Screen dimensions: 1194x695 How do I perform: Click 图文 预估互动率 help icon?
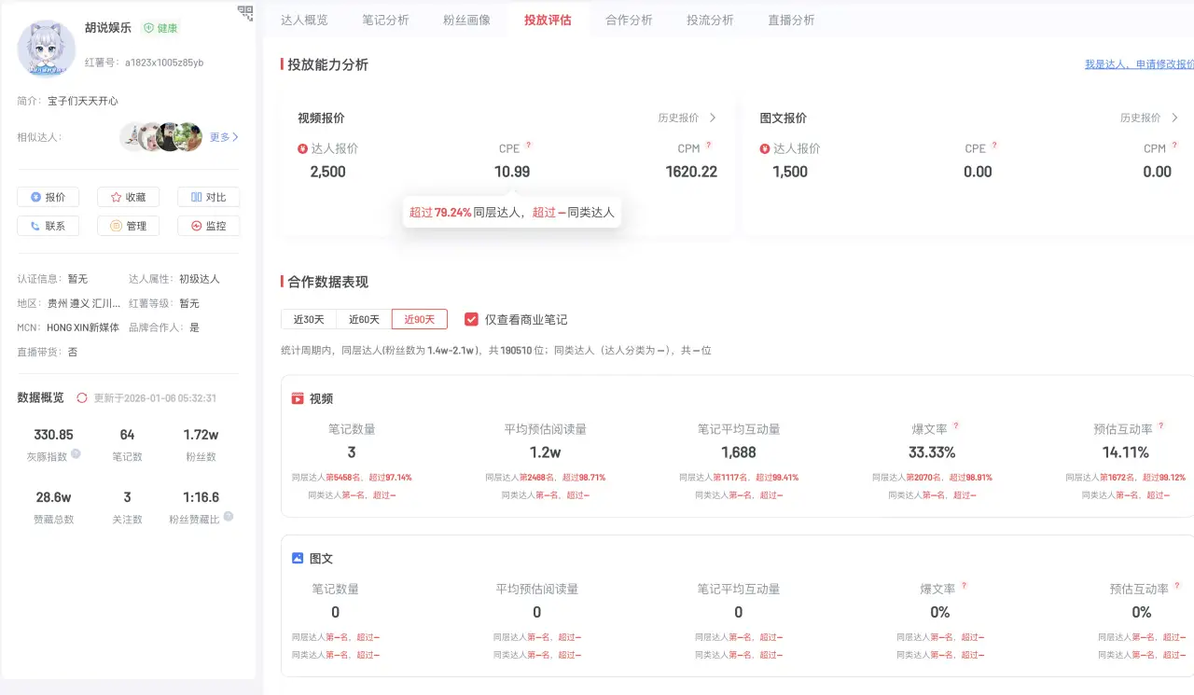click(1177, 586)
